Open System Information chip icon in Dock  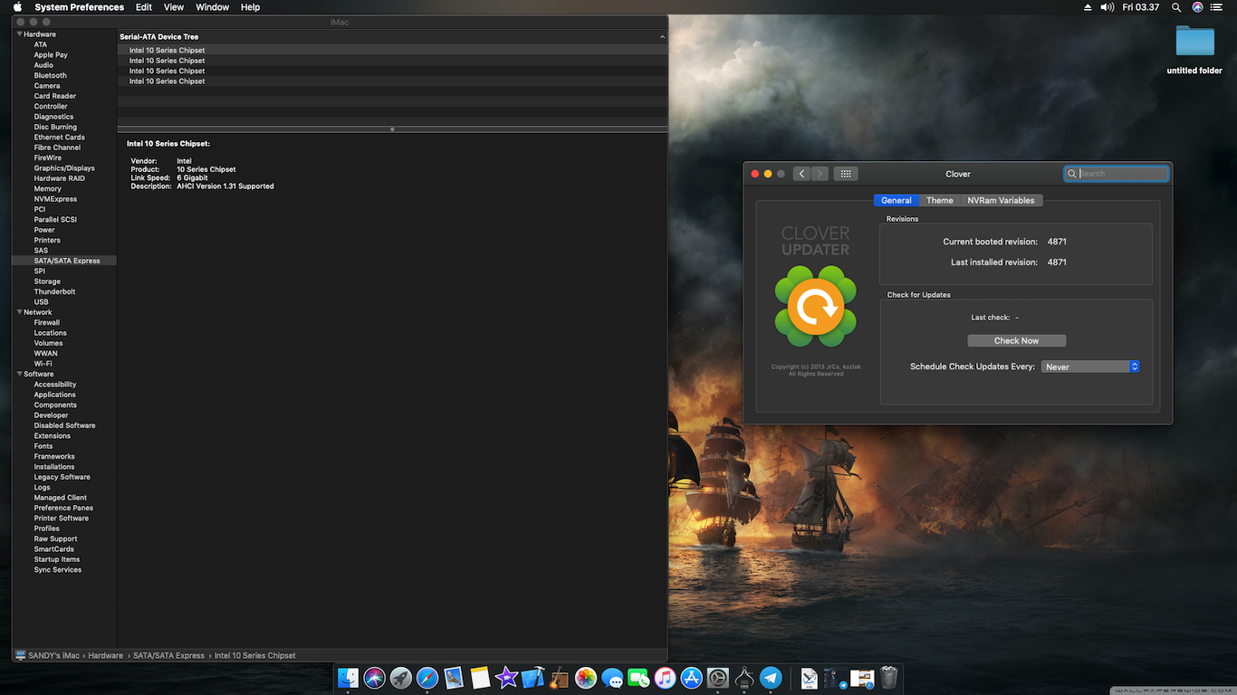pos(744,677)
